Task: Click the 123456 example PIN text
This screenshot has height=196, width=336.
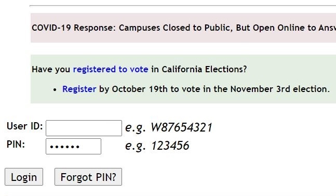Action: [170, 146]
